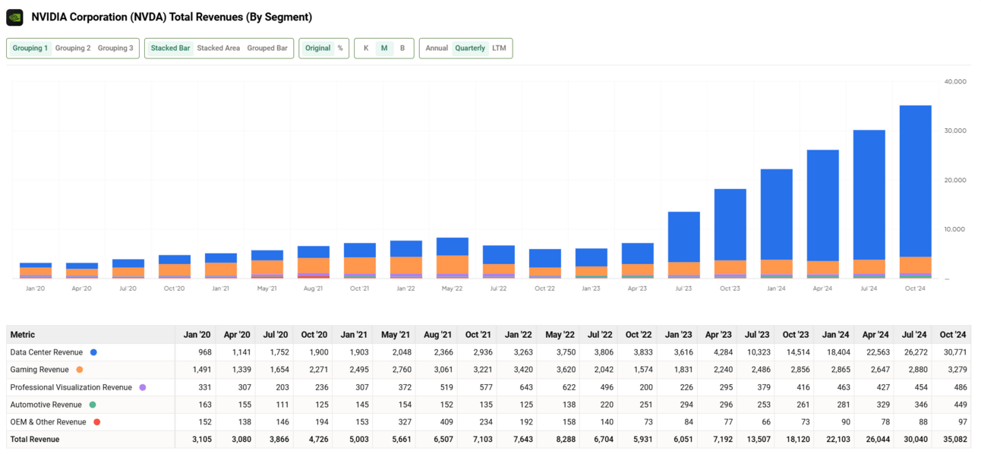Switch chart to Stacked Bar
This screenshot has width=981, height=454.
pos(170,48)
